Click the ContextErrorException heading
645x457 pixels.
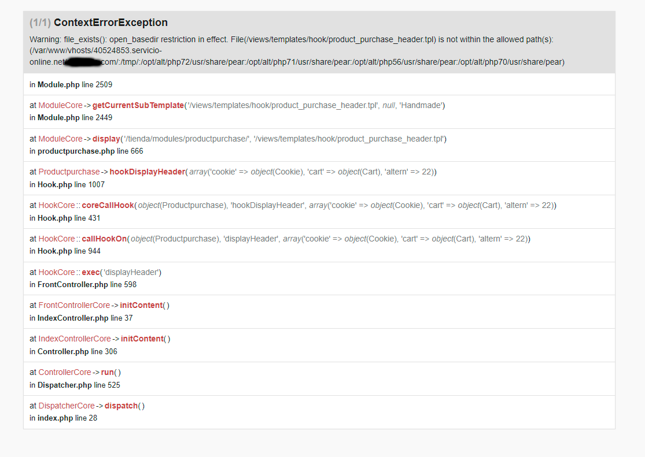110,23
